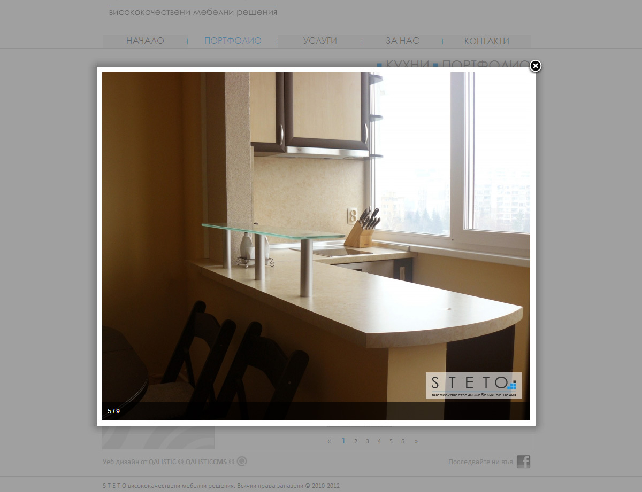
Task: Click the Qalistic logo icon in footer
Action: click(x=242, y=462)
